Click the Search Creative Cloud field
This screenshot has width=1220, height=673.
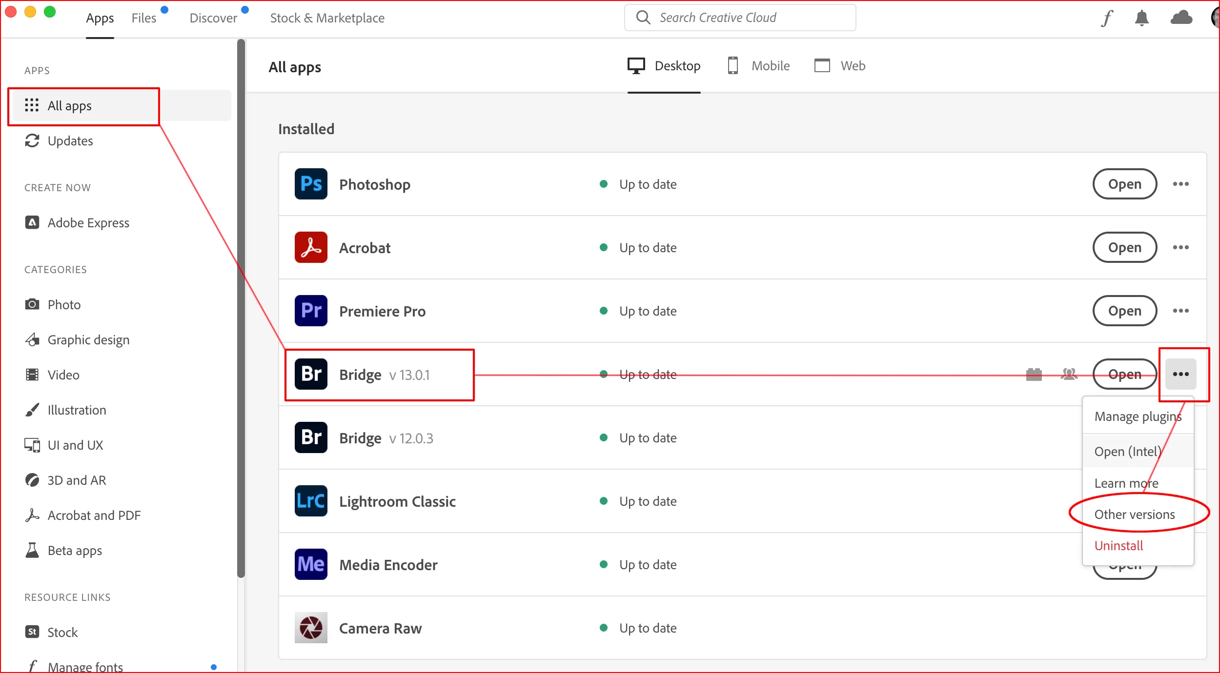tap(739, 18)
